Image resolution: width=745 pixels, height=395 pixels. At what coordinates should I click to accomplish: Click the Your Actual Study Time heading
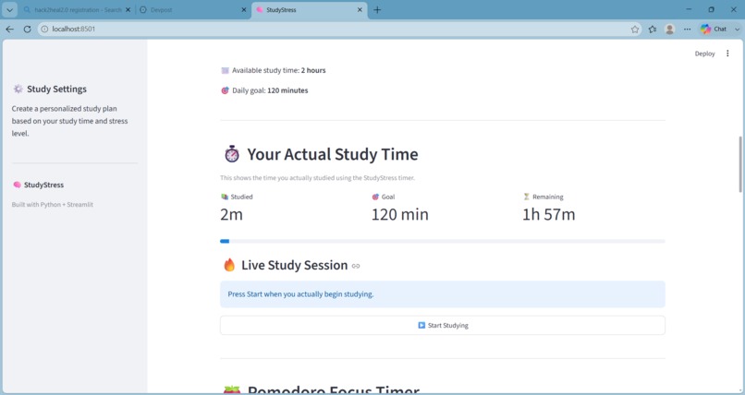point(333,155)
